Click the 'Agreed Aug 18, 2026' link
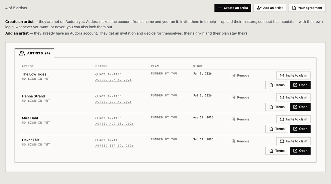 tap(114, 124)
